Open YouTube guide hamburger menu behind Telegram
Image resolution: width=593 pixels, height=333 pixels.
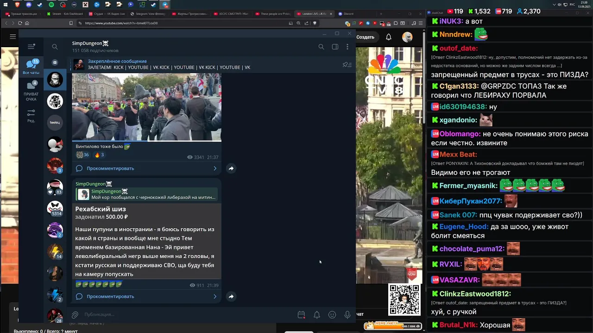coord(13,37)
